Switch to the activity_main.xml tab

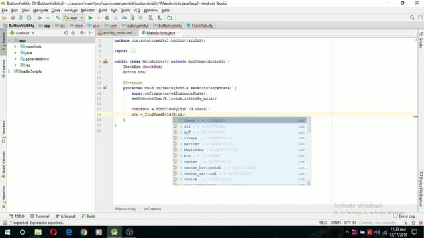tap(117, 33)
